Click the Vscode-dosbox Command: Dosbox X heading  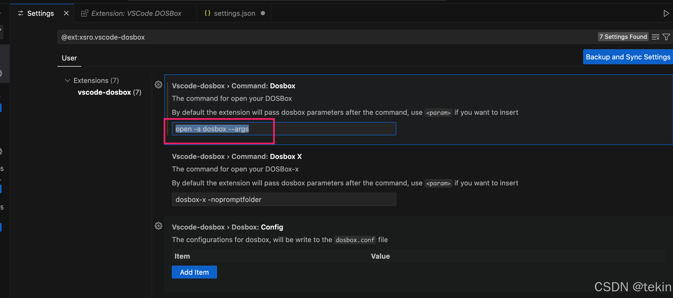237,156
